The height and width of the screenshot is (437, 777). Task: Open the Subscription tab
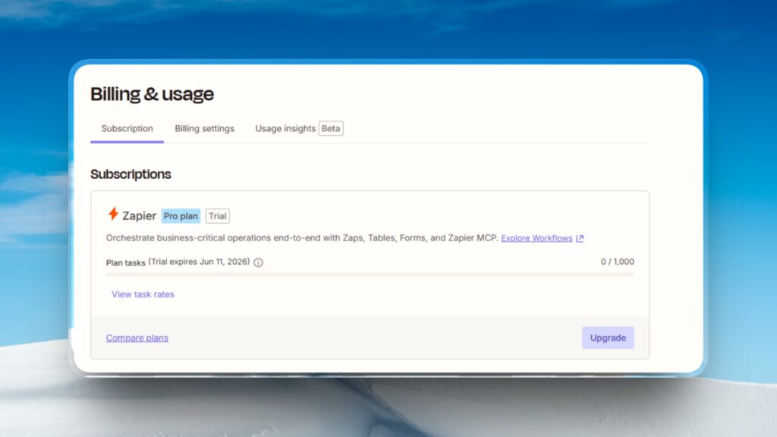127,129
